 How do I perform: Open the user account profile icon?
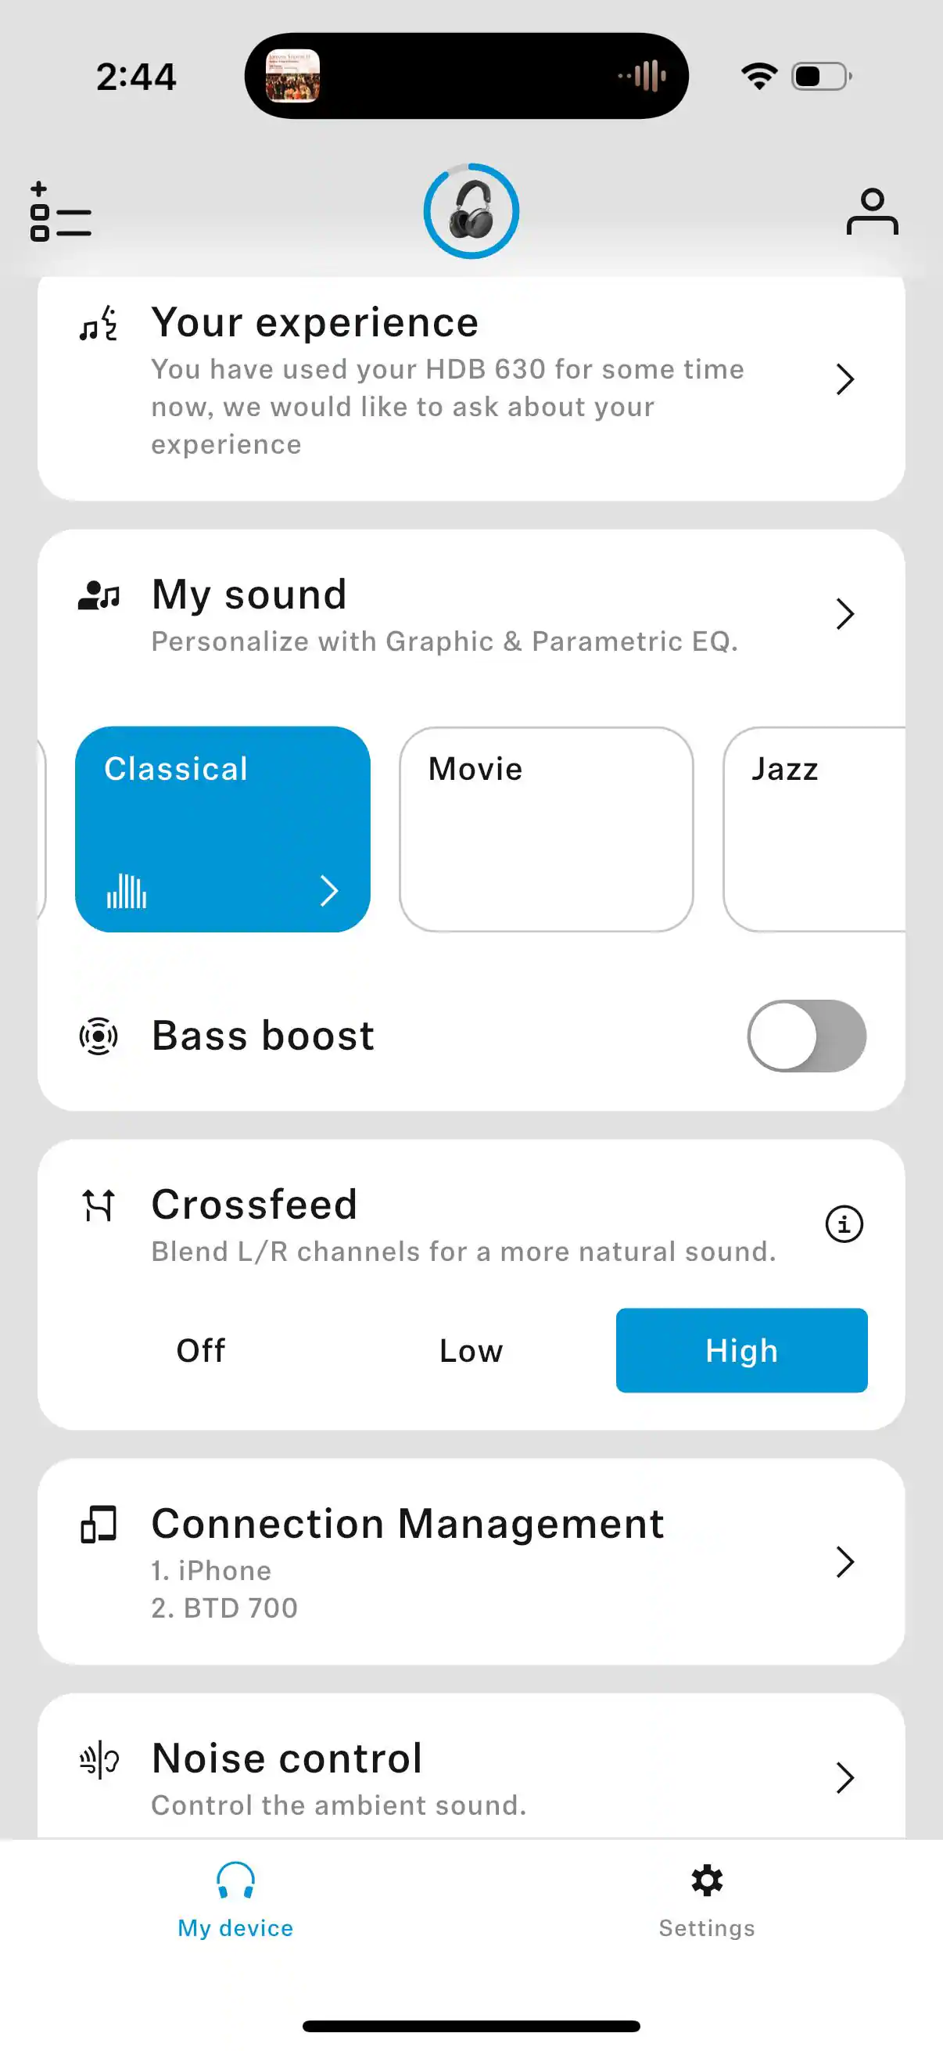point(872,212)
